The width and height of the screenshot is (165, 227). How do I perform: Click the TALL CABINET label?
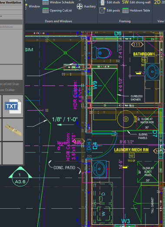pos(152,205)
